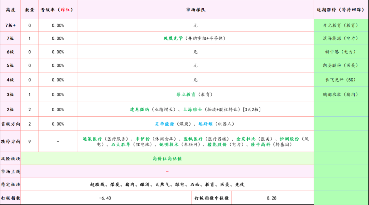Select the 市场主线 row label
The width and height of the screenshot is (369, 205).
click(x=11, y=171)
